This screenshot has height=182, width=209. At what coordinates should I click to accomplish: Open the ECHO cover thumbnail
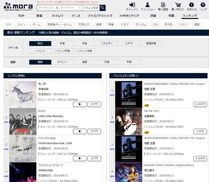pos(23,122)
